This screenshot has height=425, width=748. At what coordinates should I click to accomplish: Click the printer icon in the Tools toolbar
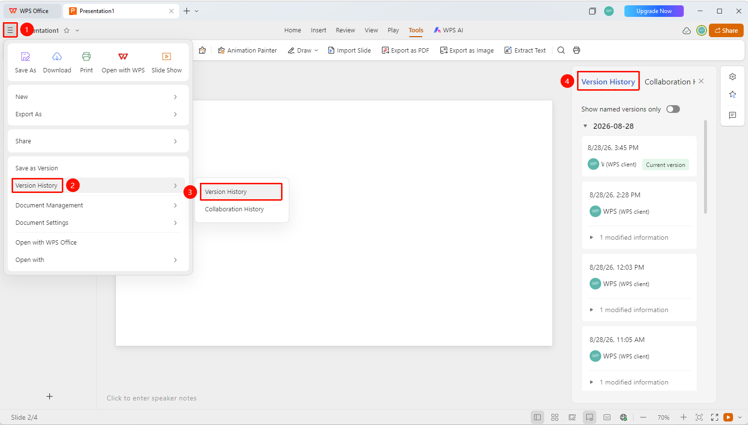(577, 50)
